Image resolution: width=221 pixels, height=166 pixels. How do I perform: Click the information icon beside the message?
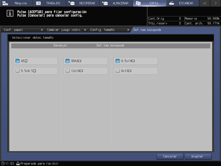coord(10,13)
